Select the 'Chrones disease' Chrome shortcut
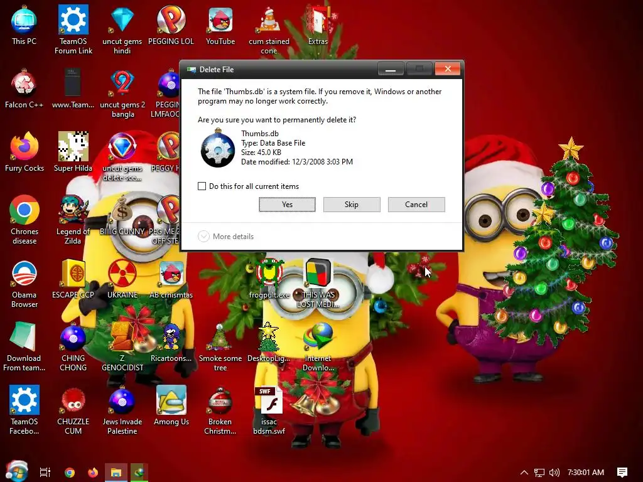Image resolution: width=643 pixels, height=482 pixels. coord(24,220)
